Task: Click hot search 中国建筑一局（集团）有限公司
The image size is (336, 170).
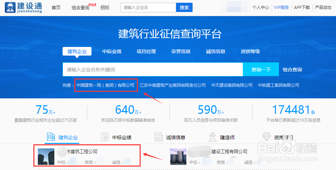Action: click(106, 85)
